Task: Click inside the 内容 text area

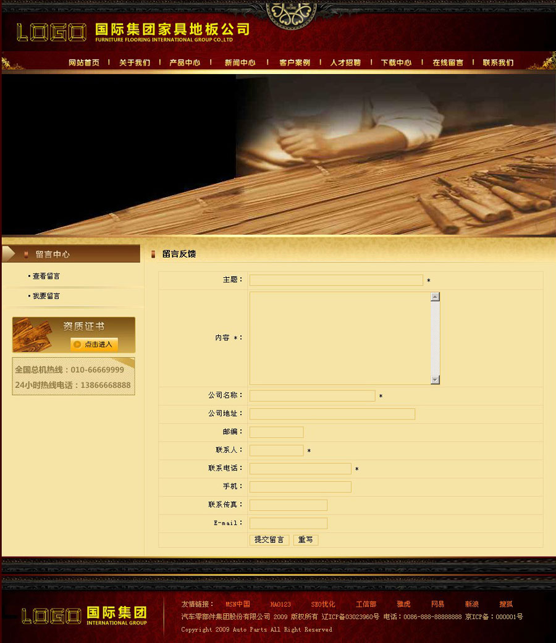Action: pos(340,338)
